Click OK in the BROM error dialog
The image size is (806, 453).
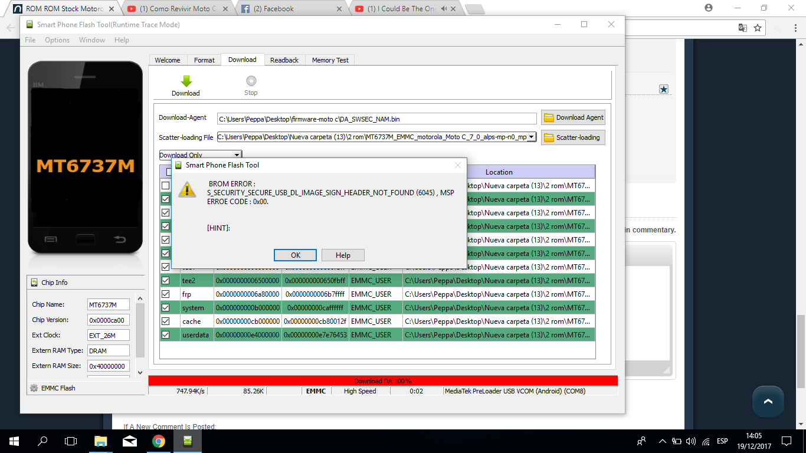pyautogui.click(x=296, y=255)
